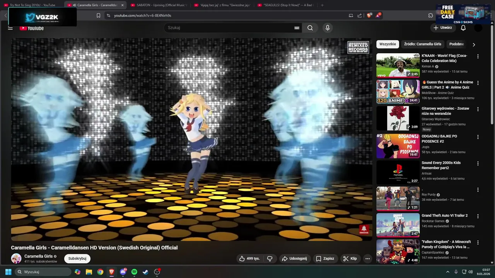
Task: Create a clip with Klip button
Action: pos(350,258)
